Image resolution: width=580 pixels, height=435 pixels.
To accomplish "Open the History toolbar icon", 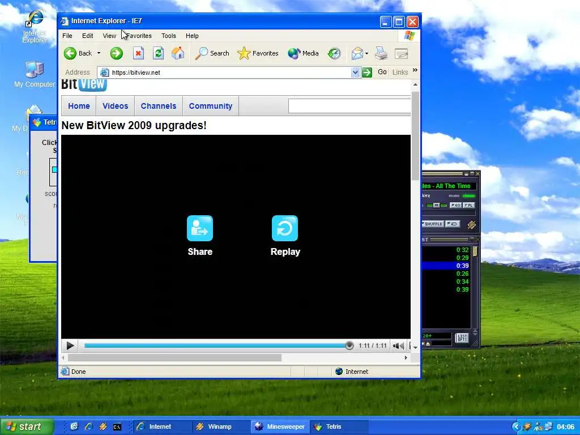I will [x=334, y=53].
